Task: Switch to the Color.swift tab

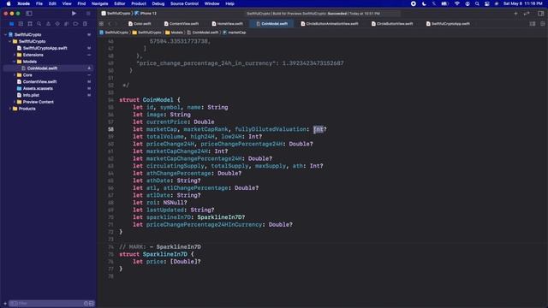Action: pyautogui.click(x=140, y=24)
